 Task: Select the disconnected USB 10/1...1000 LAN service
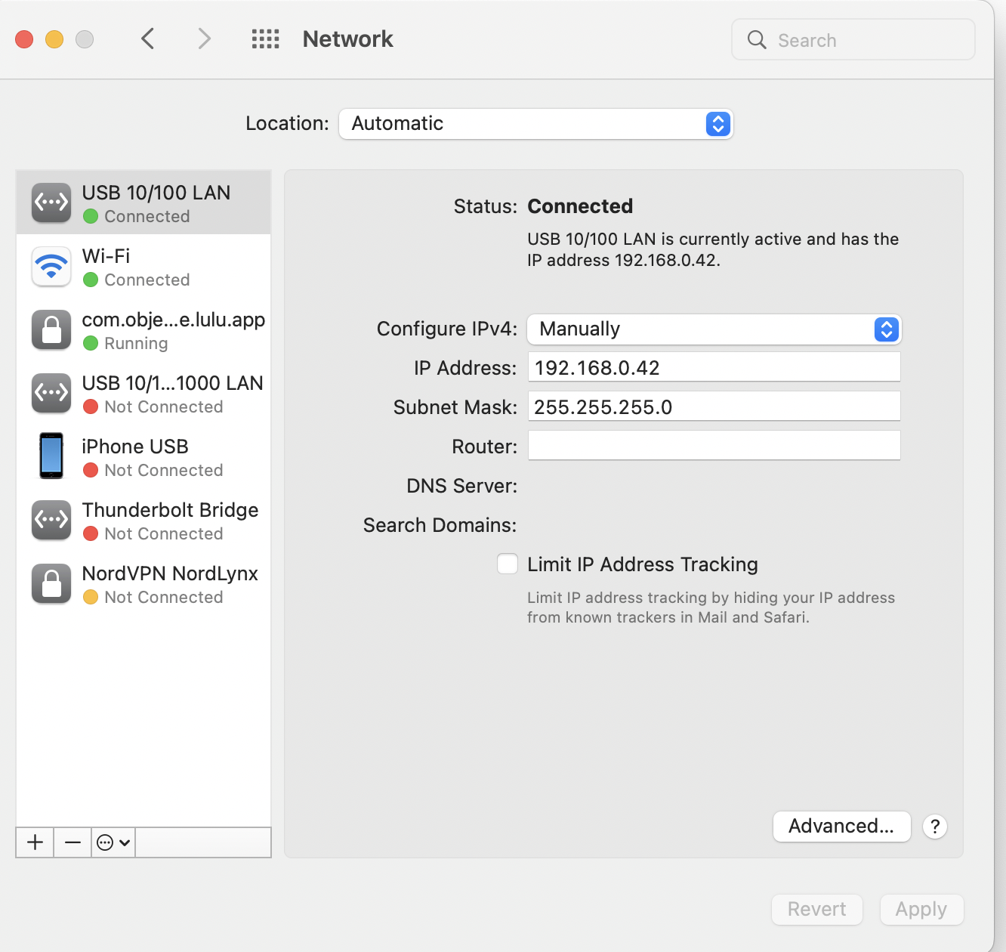pos(51,393)
